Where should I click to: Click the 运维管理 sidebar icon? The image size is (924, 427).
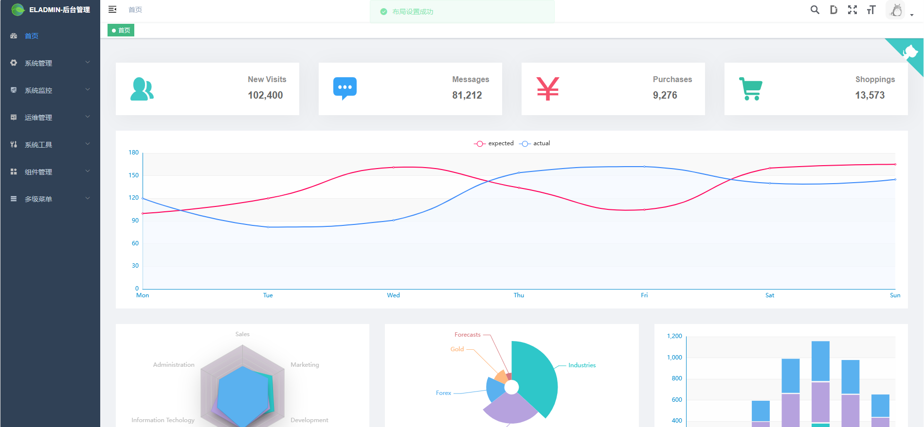click(x=14, y=117)
